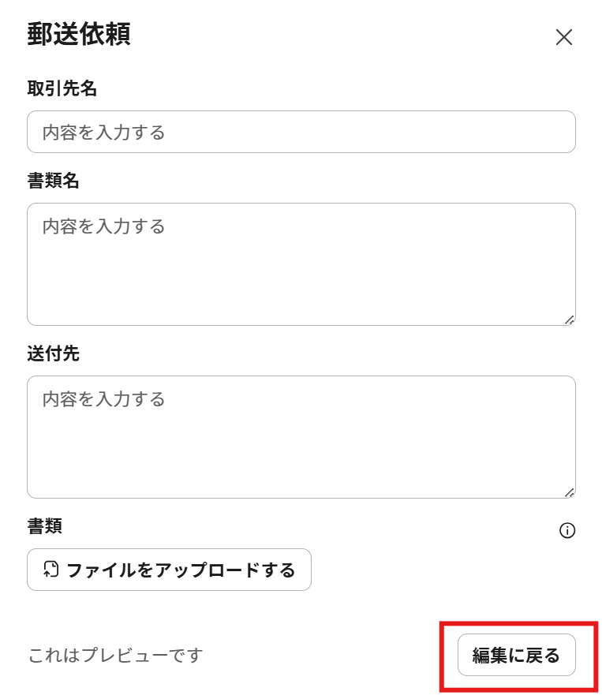Click the これはプレビューです notice text
Viewport: 602px width, 699px height.
pos(115,655)
